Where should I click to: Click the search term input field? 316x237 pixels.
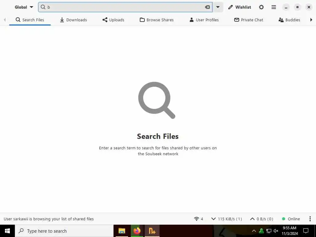[125, 7]
